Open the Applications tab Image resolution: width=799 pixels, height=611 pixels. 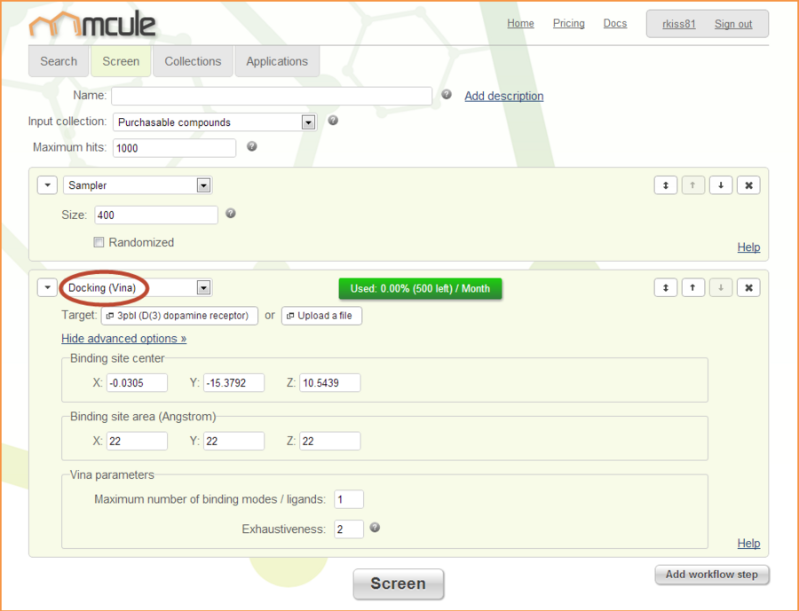coord(277,61)
